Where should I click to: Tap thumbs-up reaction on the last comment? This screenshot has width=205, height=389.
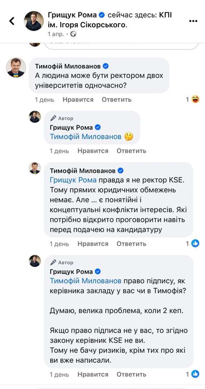point(195,374)
